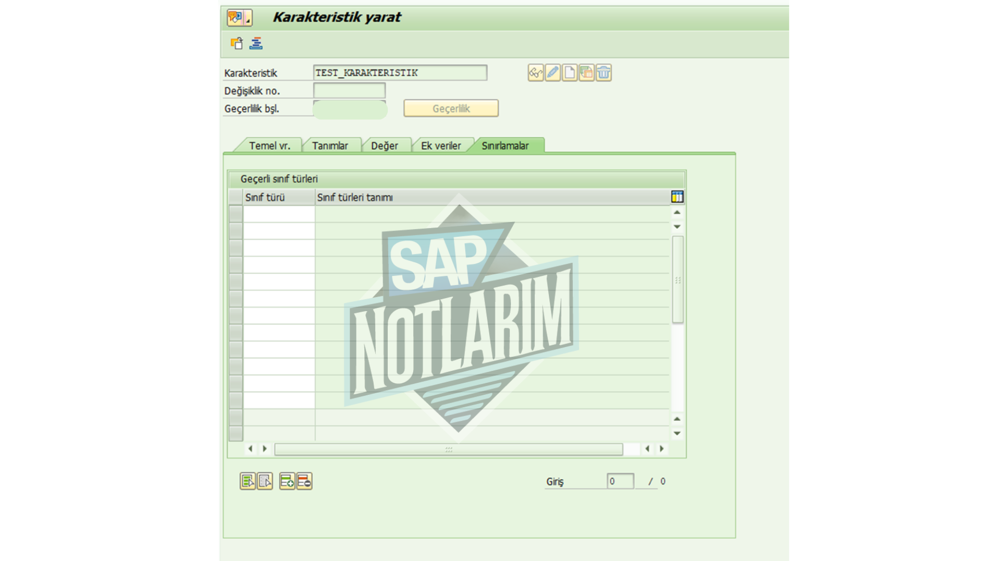The height and width of the screenshot is (561, 998).
Task: Click the Giriş entry number field
Action: click(620, 482)
